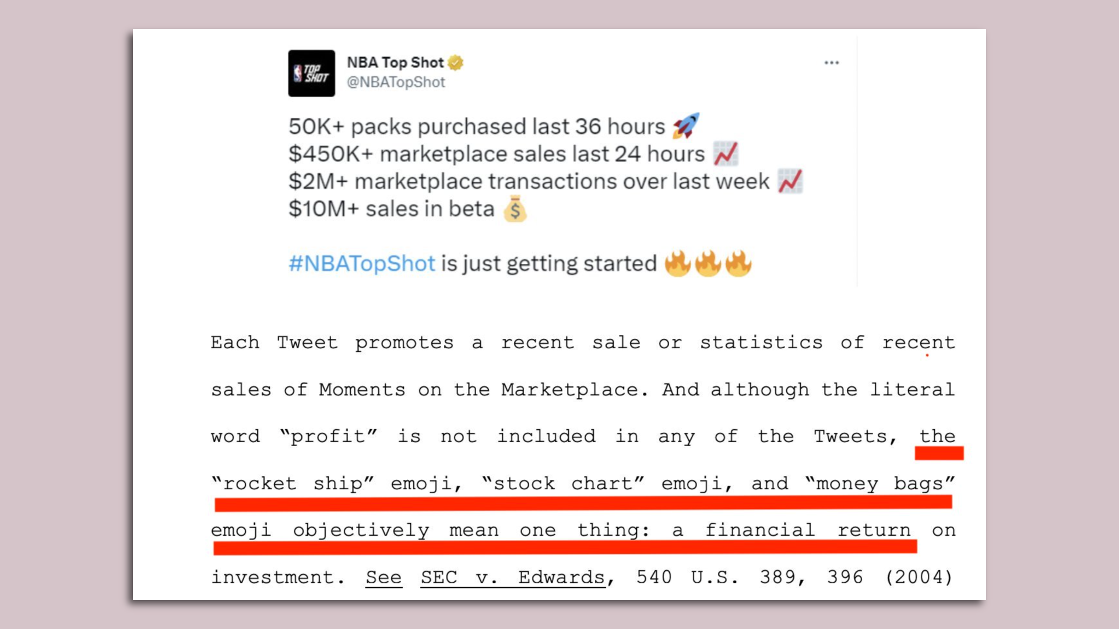This screenshot has height=629, width=1119.
Task: Open the three-dot tweet options menu
Action: [x=832, y=62]
